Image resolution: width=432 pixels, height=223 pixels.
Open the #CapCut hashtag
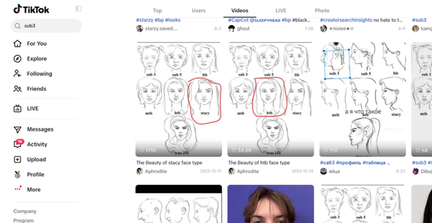click(x=238, y=20)
